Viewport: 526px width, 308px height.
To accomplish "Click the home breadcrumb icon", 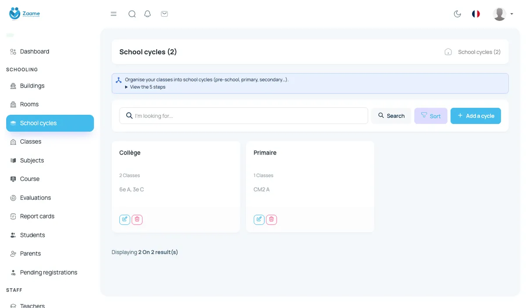I will (x=448, y=52).
